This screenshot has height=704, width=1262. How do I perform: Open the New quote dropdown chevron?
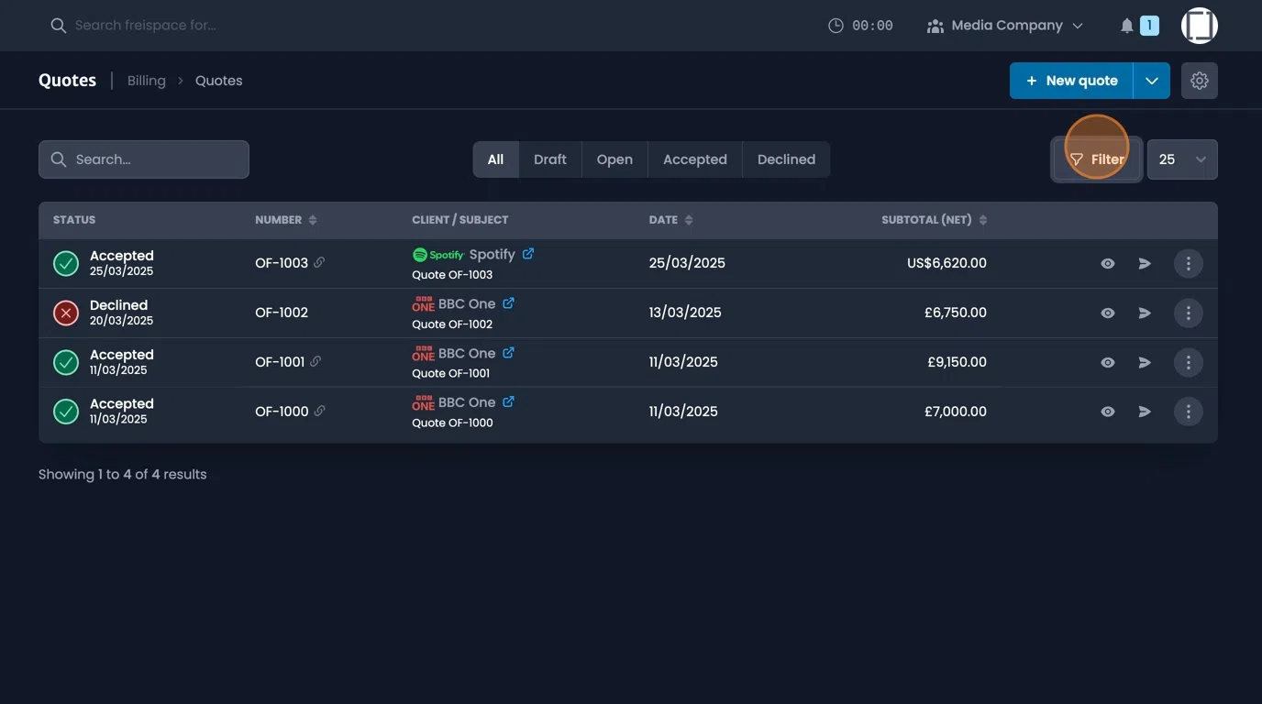coord(1151,80)
